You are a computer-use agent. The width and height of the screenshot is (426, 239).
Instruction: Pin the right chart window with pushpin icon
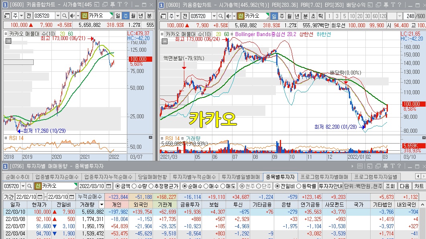coord(386,5)
